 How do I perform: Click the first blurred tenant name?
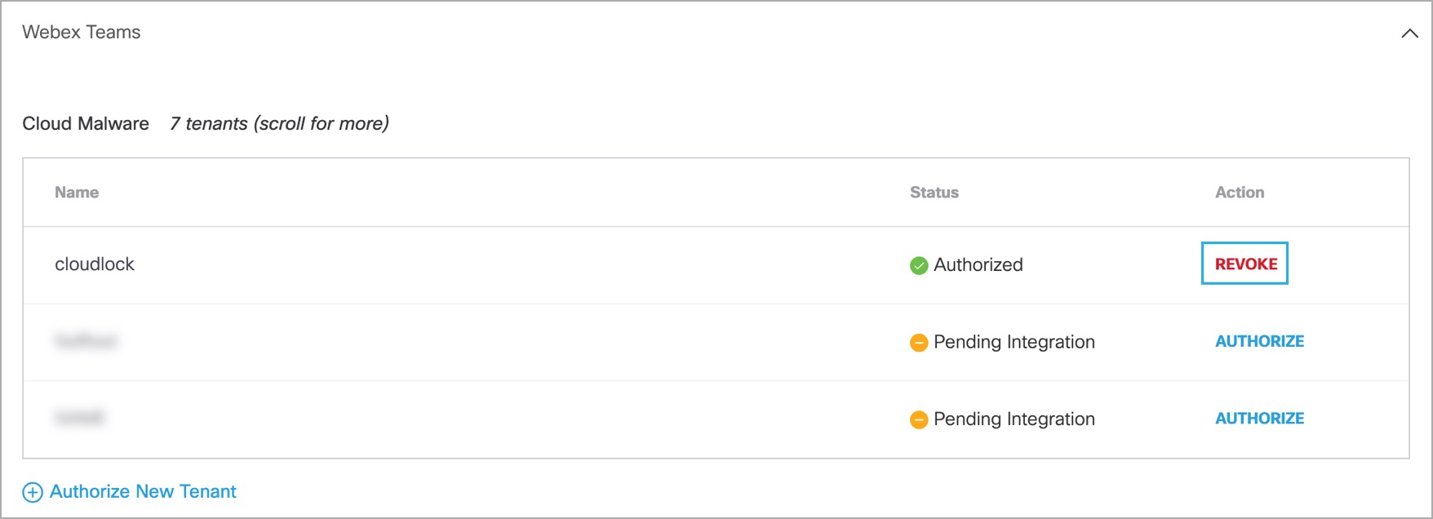click(x=86, y=341)
